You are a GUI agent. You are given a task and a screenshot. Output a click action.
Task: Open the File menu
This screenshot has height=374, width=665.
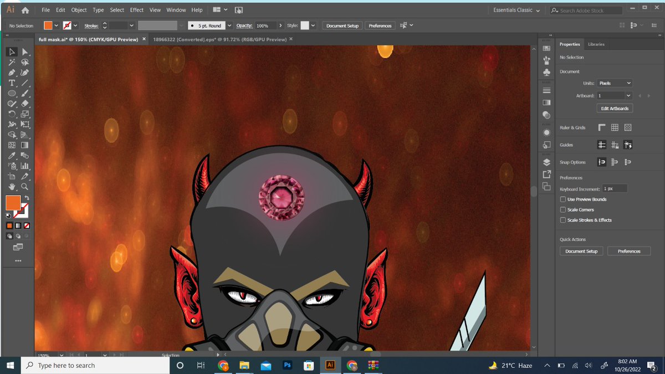point(45,10)
